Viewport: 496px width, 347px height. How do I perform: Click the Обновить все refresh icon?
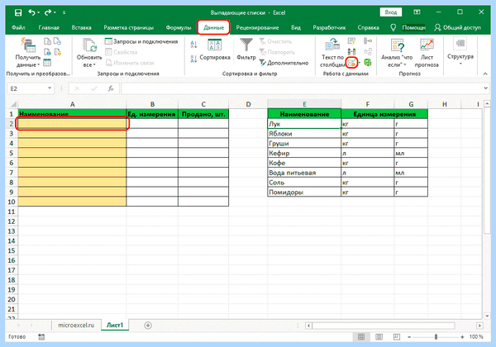click(x=89, y=45)
